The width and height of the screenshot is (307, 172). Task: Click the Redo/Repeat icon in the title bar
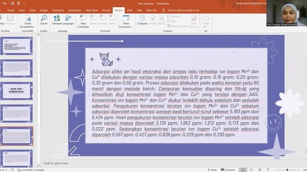pyautogui.click(x=12, y=3)
